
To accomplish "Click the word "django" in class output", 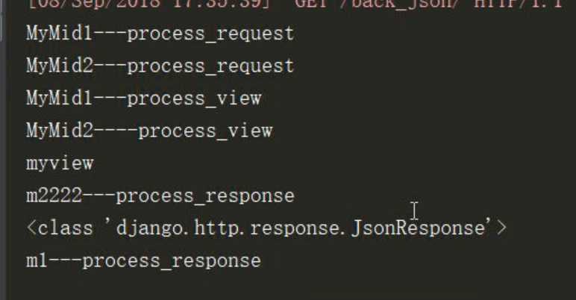I will [x=149, y=228].
